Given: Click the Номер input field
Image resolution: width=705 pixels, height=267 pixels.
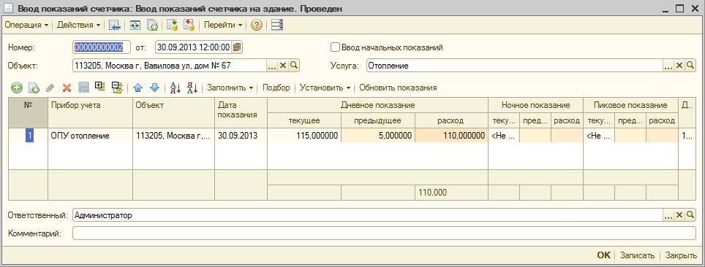Looking at the screenshot, I should click(102, 47).
